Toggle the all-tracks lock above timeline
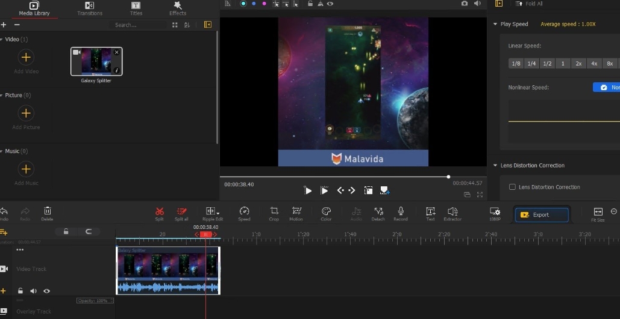 tap(66, 231)
